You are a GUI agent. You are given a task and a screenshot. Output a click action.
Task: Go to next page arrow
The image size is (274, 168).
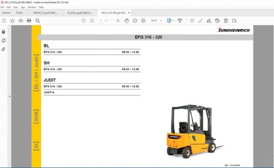pyautogui.click(x=92, y=21)
